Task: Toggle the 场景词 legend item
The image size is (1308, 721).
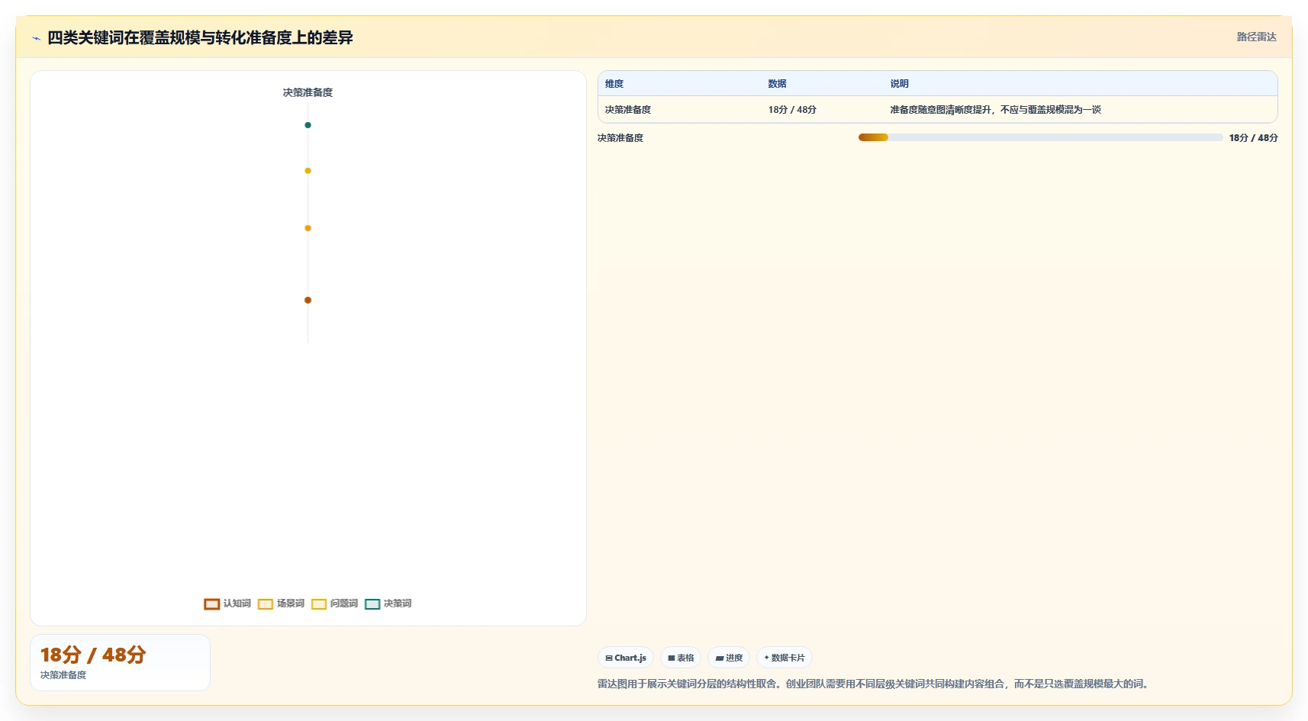Action: point(281,604)
